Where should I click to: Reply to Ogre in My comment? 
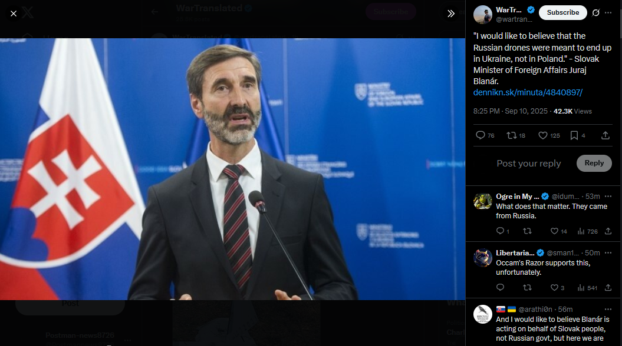502,231
